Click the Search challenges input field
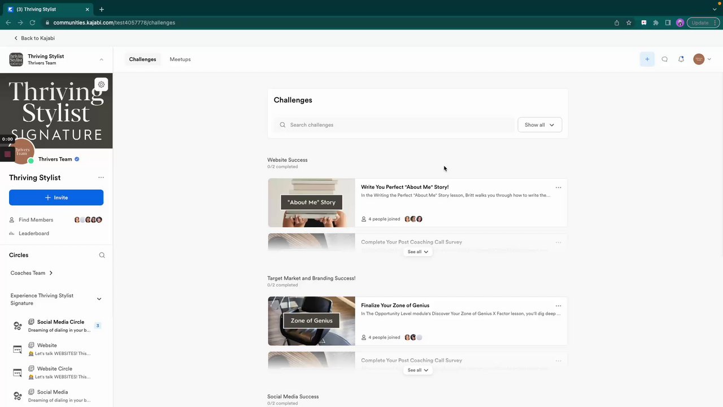The image size is (723, 407). (394, 125)
